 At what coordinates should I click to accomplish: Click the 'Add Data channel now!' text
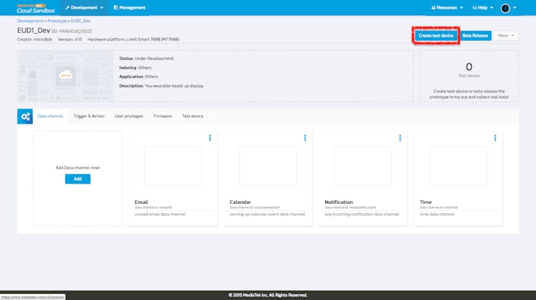(x=78, y=168)
